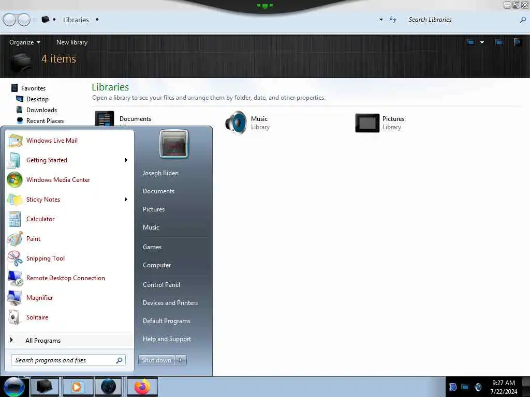The image size is (530, 397).
Task: Click the Libraries breadcrumb in address bar
Action: (76, 20)
